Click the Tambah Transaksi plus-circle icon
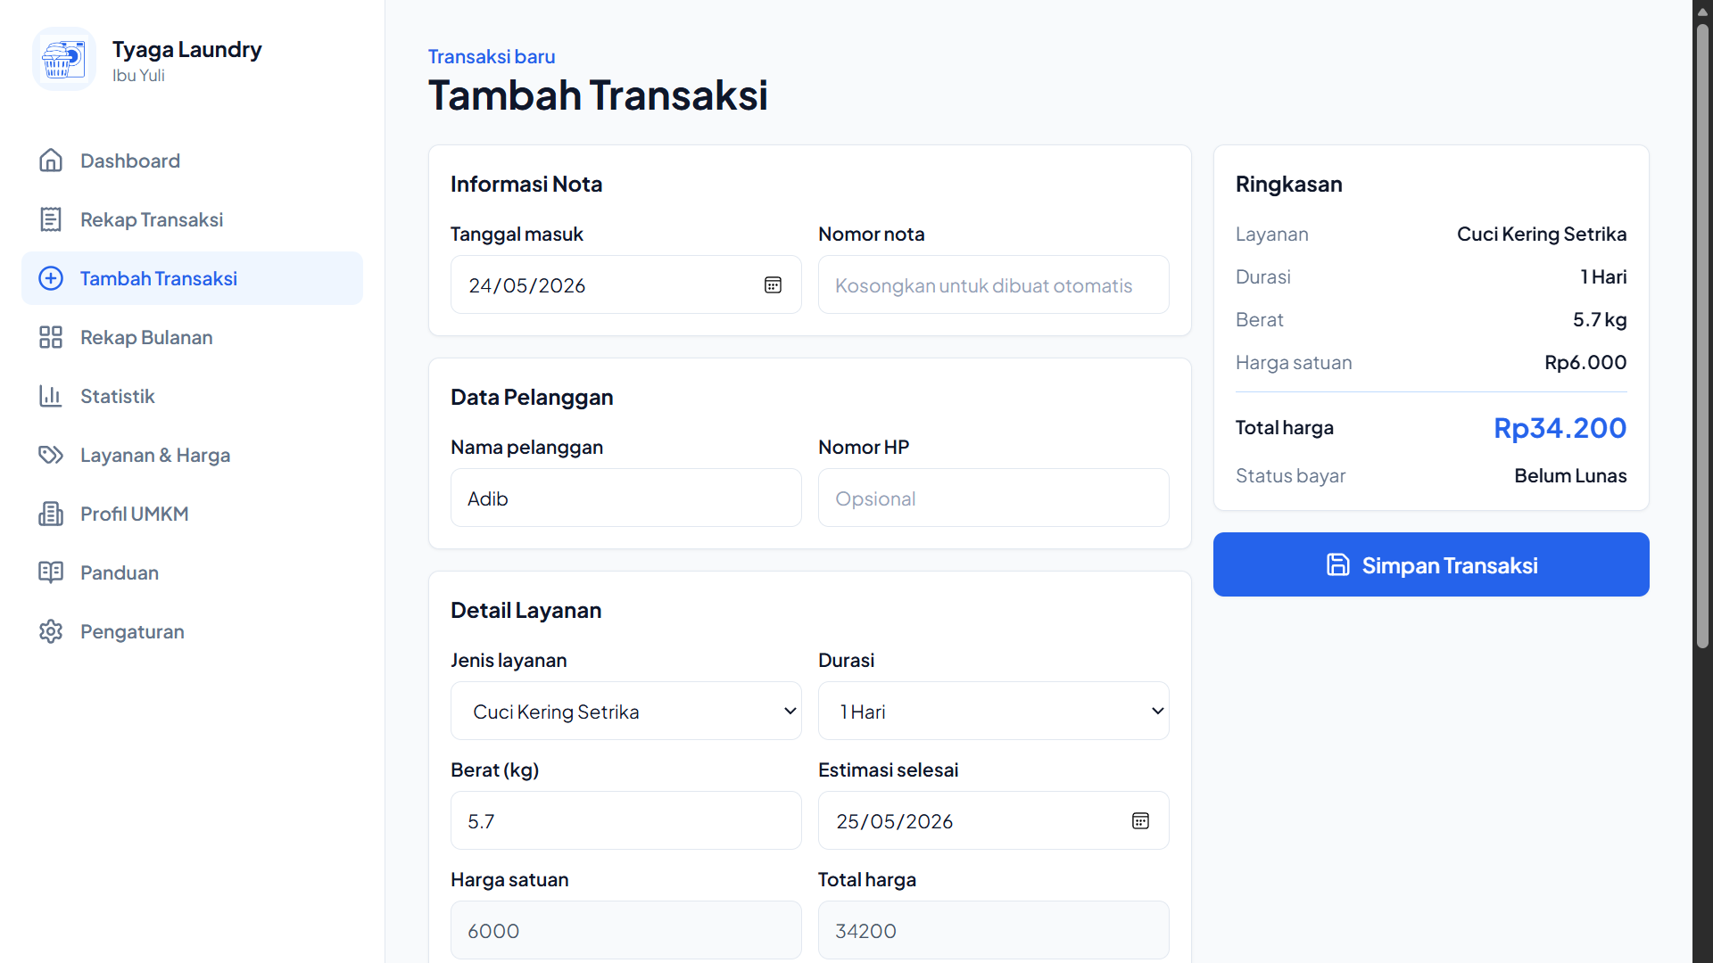The image size is (1713, 963). coord(51,278)
